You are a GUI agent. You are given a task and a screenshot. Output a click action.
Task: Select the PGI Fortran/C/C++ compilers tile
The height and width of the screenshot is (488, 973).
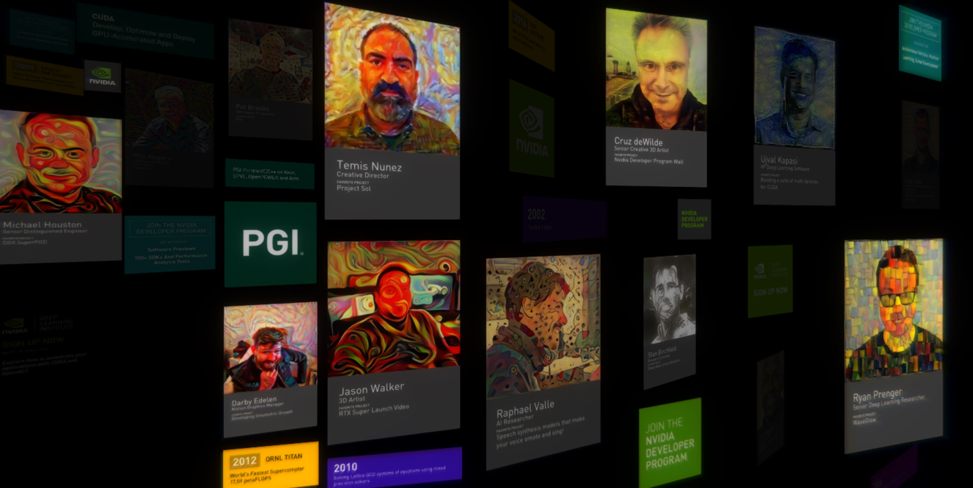tap(270, 173)
